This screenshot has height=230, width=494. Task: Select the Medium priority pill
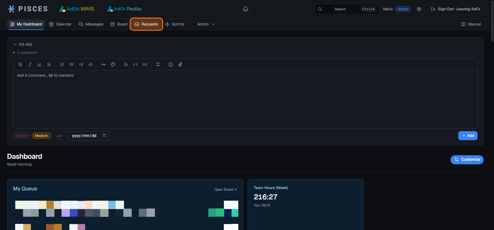coord(42,136)
